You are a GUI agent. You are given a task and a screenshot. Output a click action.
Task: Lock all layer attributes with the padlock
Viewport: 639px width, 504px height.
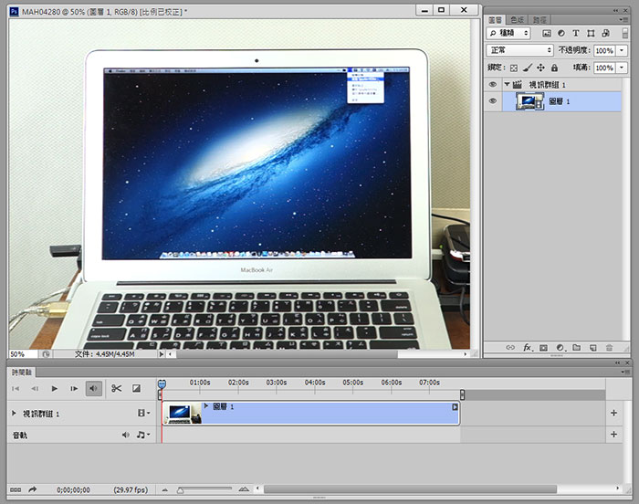point(554,68)
